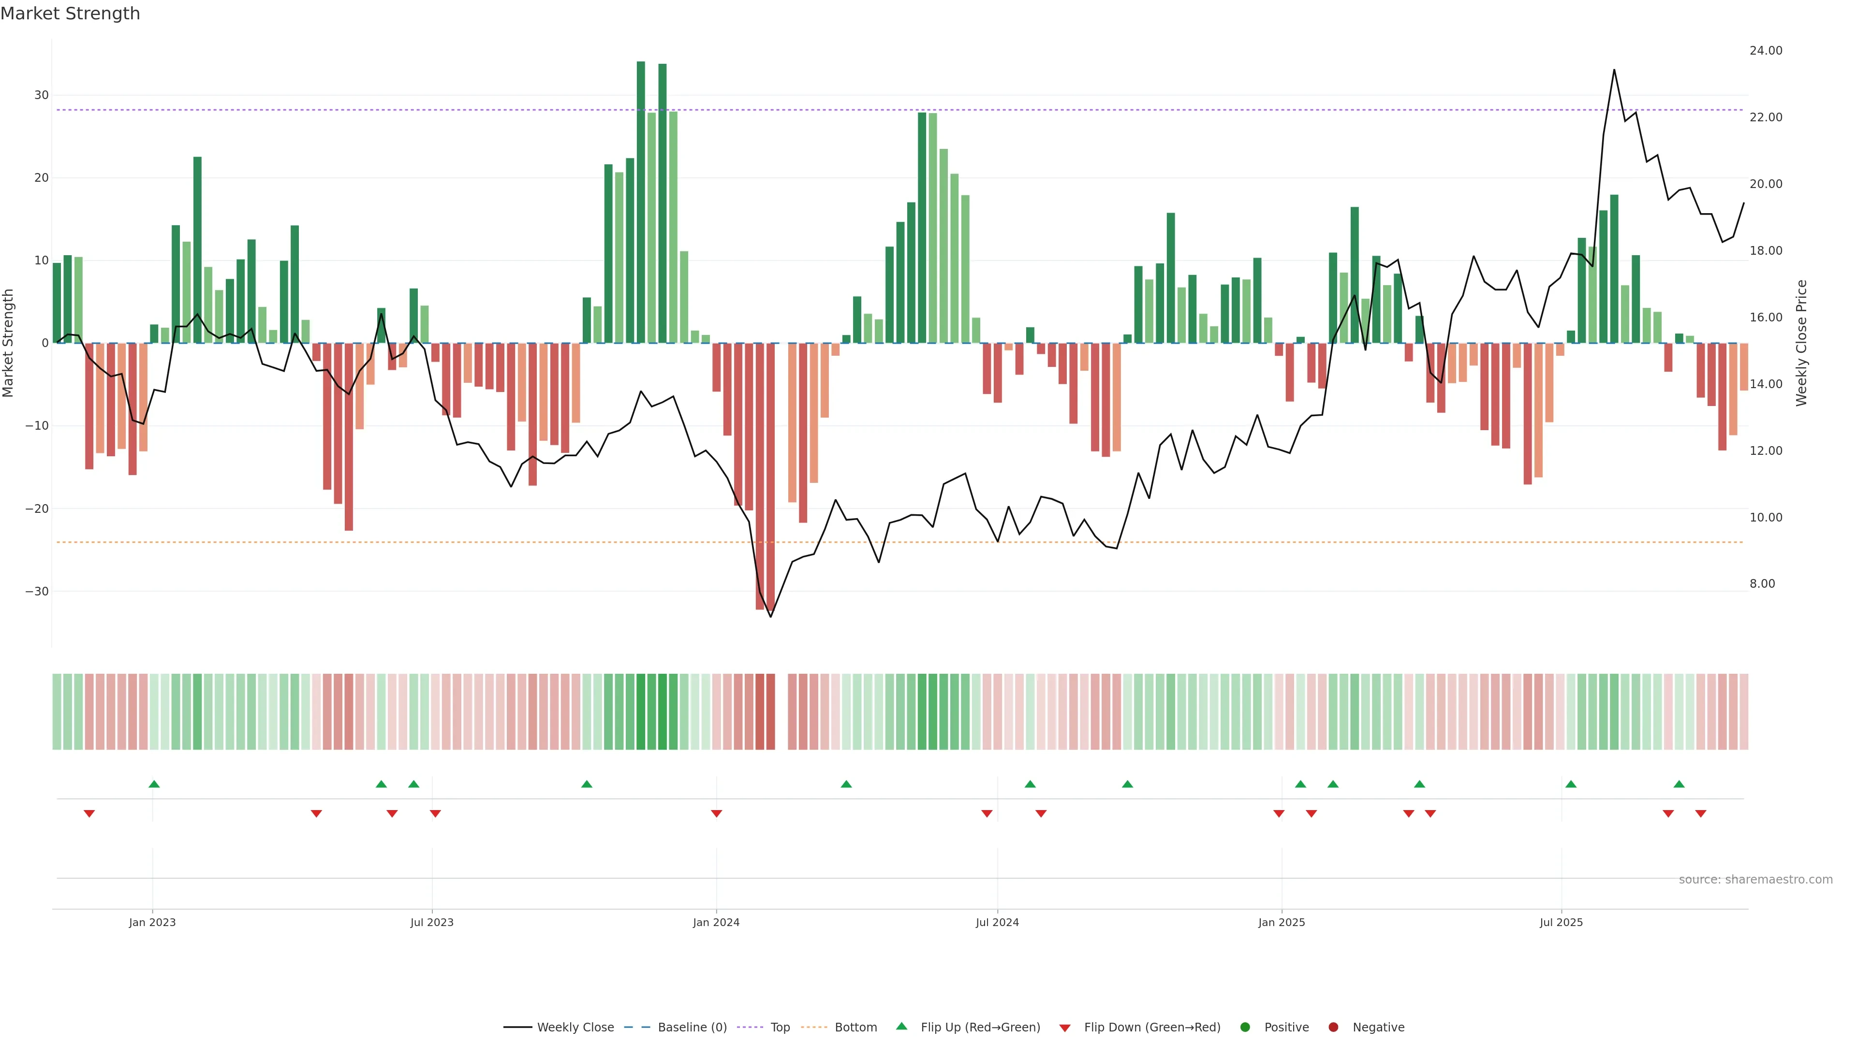The height and width of the screenshot is (1044, 1857).
Task: Click the Weekly Close Price axis title
Action: (1801, 343)
